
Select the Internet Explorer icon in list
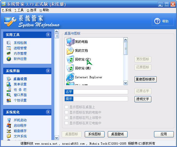point(70,77)
